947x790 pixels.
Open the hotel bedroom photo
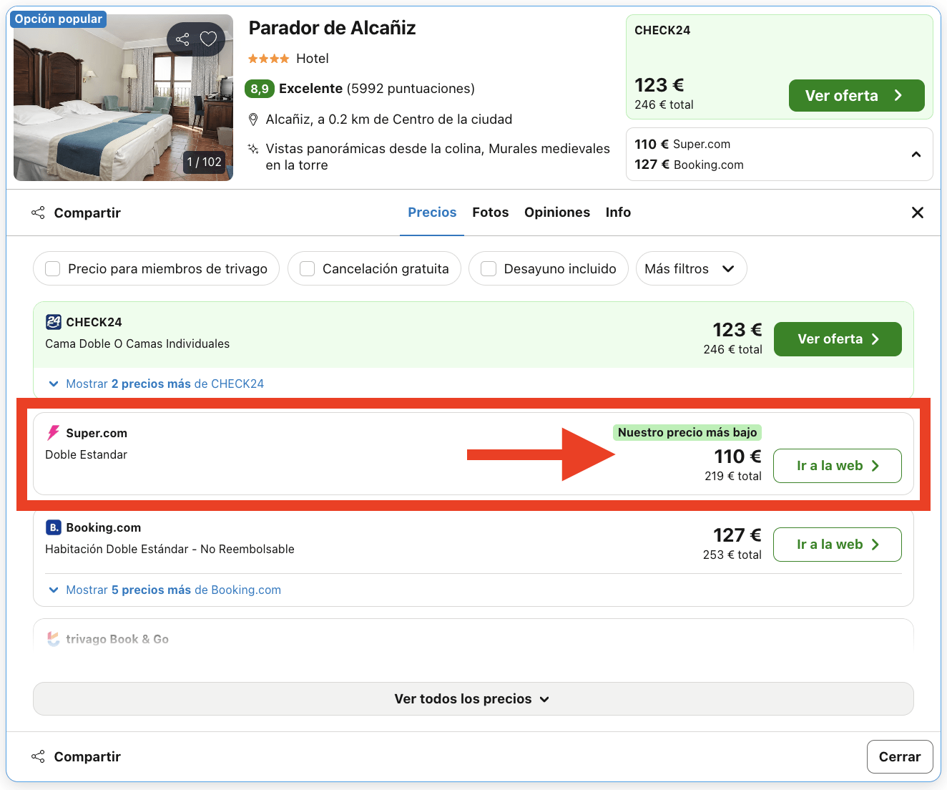coord(123,97)
